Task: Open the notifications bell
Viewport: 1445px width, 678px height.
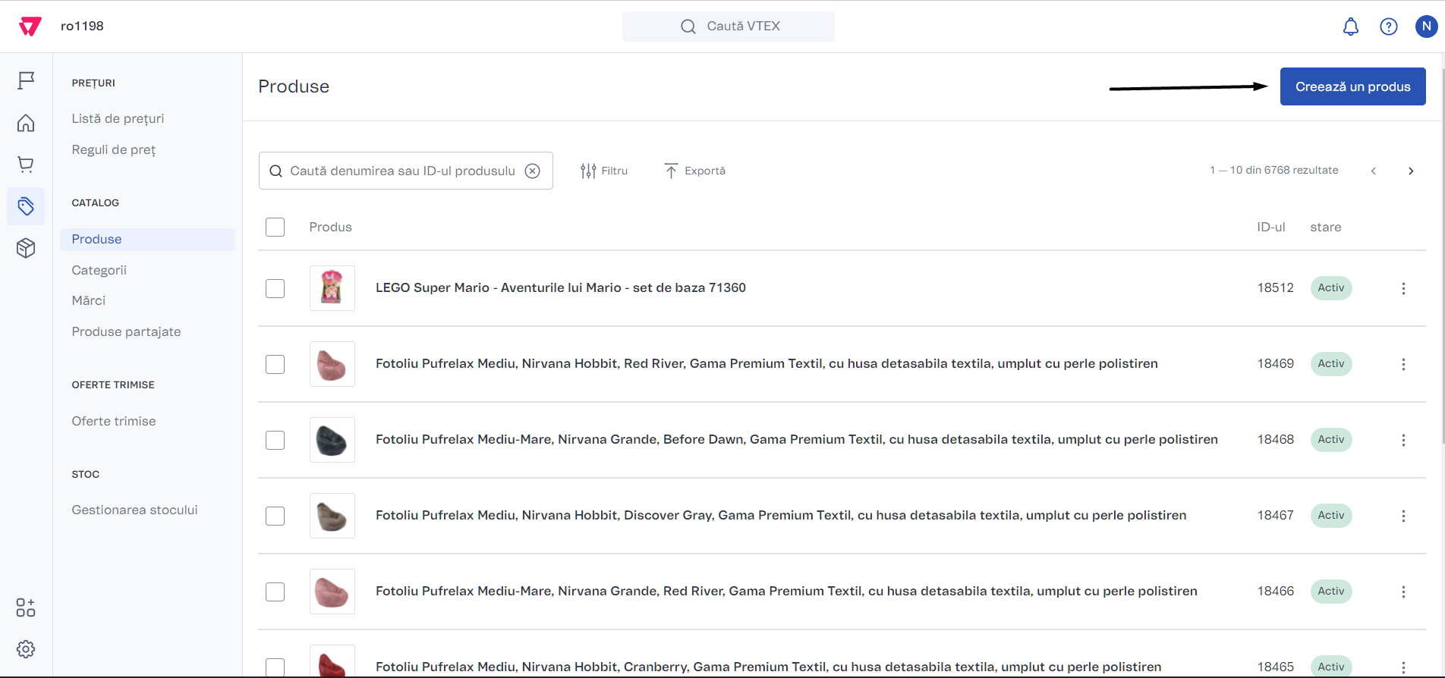Action: [1350, 27]
